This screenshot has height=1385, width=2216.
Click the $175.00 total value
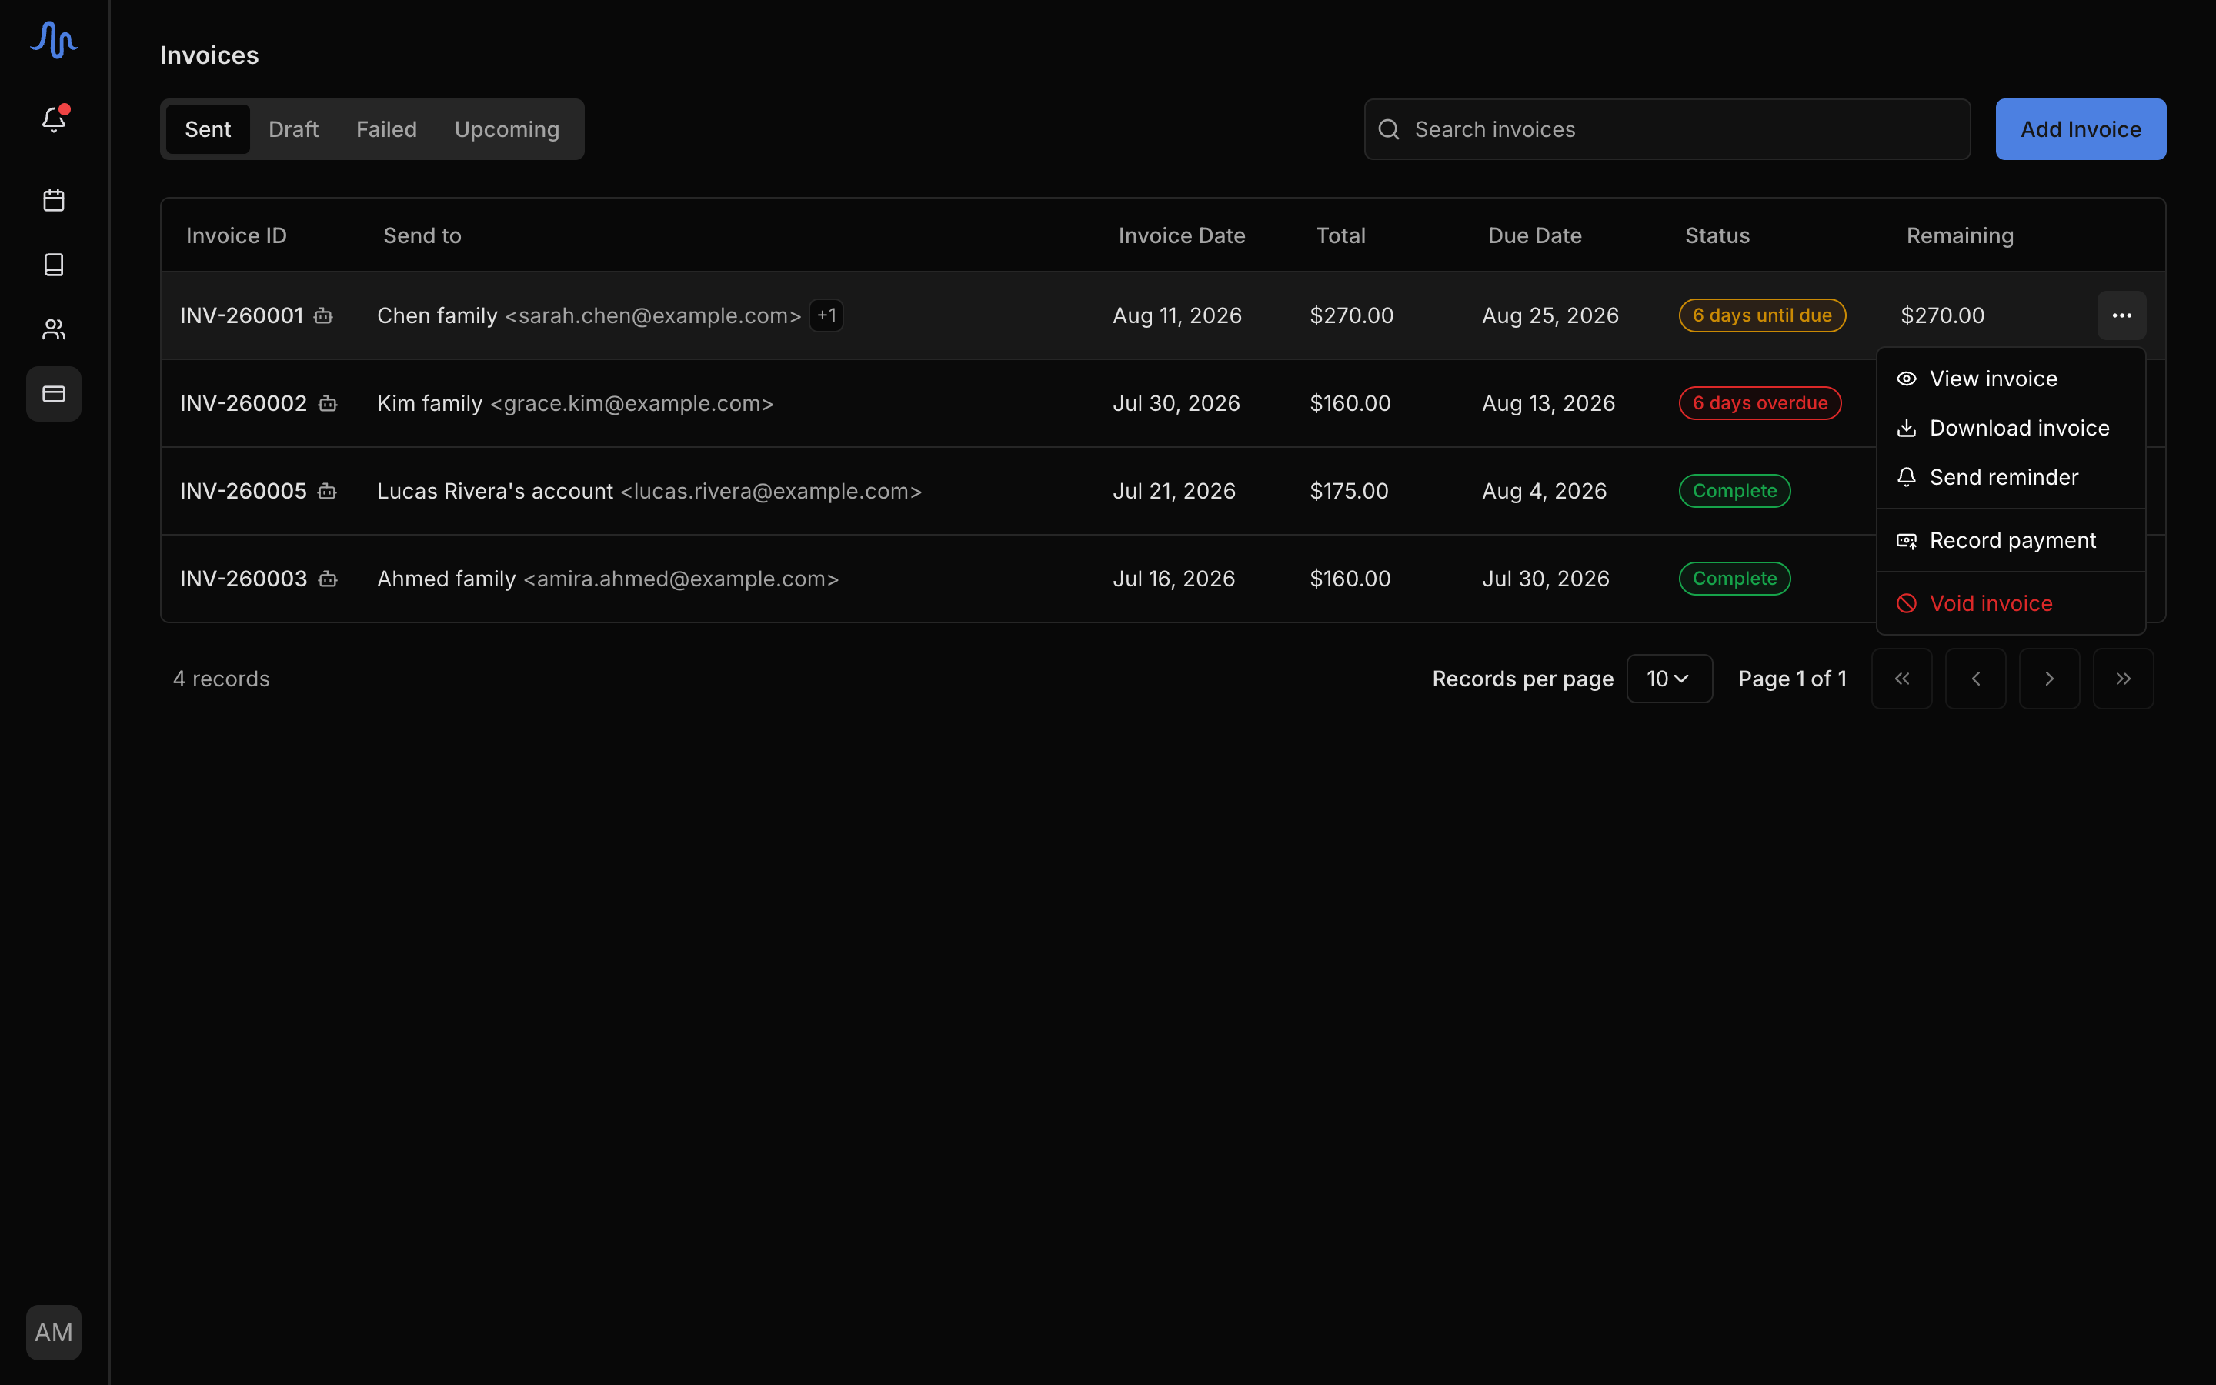[1349, 491]
